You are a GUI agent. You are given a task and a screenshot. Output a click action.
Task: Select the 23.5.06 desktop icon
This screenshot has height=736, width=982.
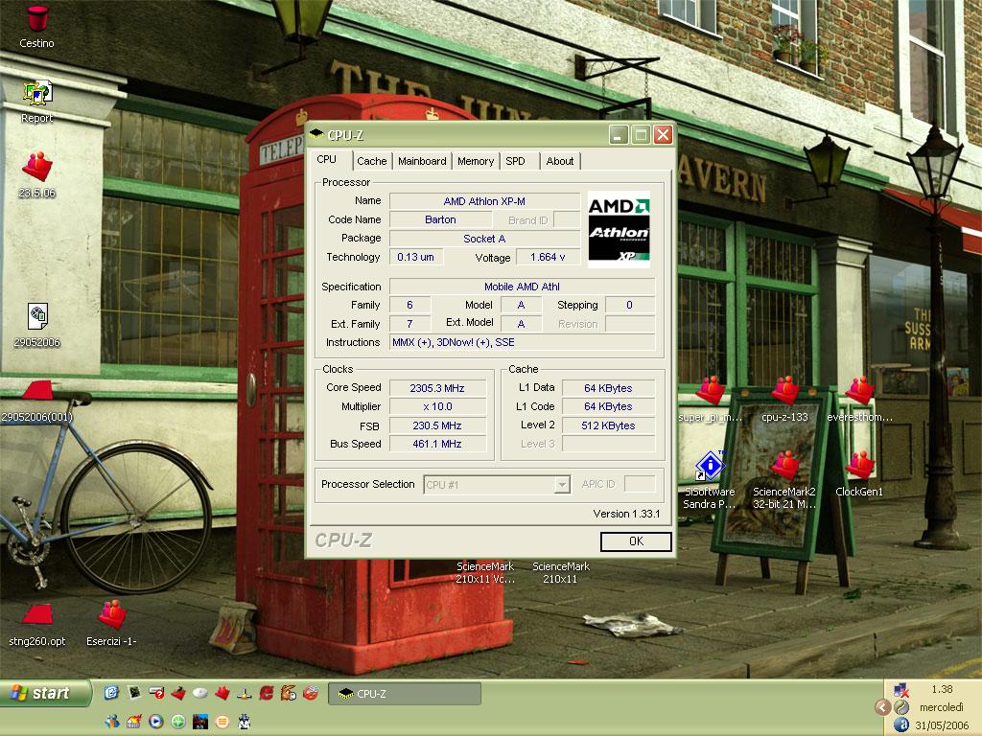tap(36, 175)
